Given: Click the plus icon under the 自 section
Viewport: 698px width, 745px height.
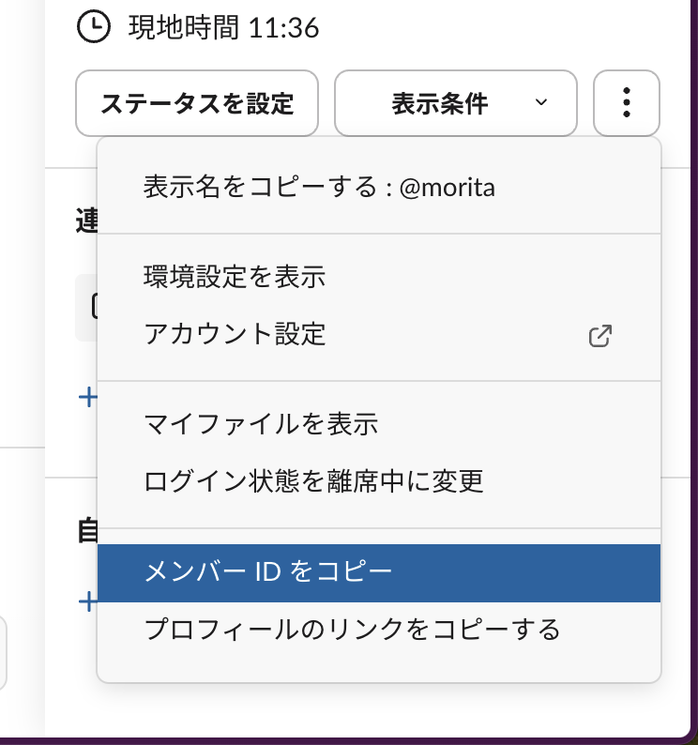Looking at the screenshot, I should [87, 601].
